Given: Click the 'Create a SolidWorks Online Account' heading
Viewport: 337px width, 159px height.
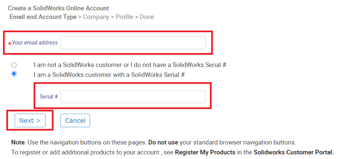Looking at the screenshot, I should [x=58, y=8].
